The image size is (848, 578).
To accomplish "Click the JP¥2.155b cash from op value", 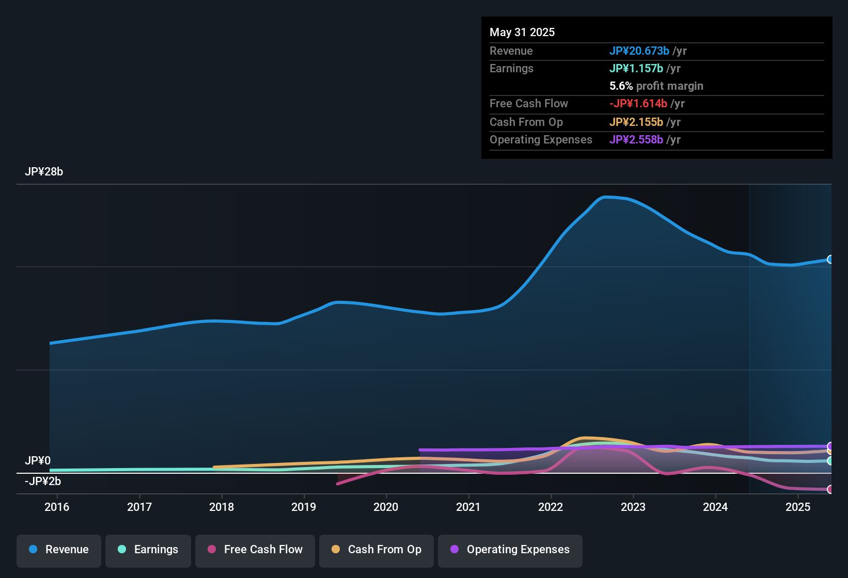I will [x=636, y=122].
